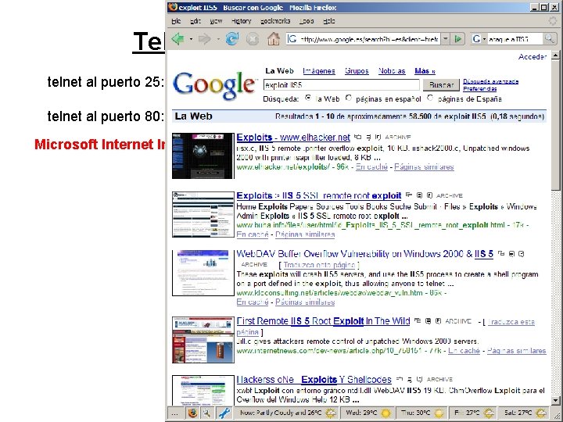This screenshot has height=422, width=563.
Task: Click in the Google search field containing 'exploit IIS5'
Action: pyautogui.click(x=342, y=85)
